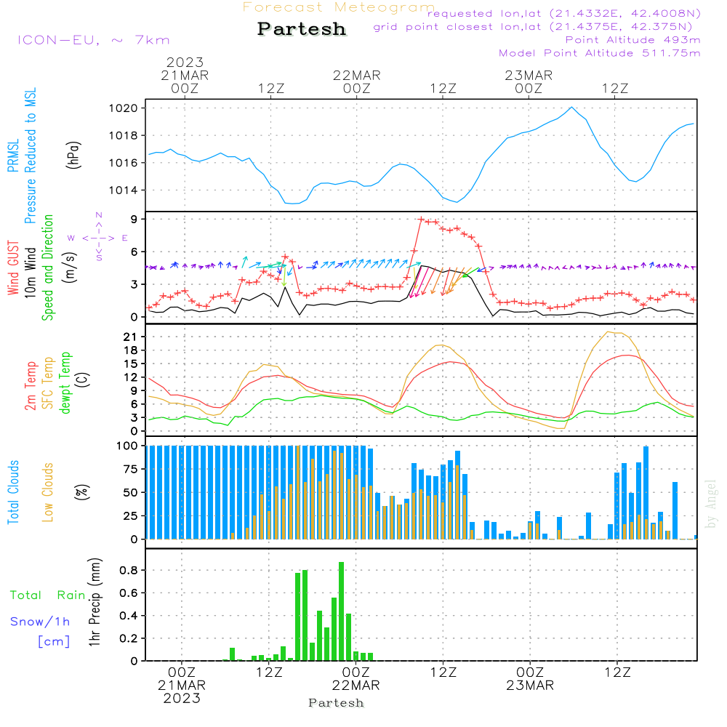Click the Total Clouds legend label
This screenshot has height=727, width=727.
tap(14, 492)
